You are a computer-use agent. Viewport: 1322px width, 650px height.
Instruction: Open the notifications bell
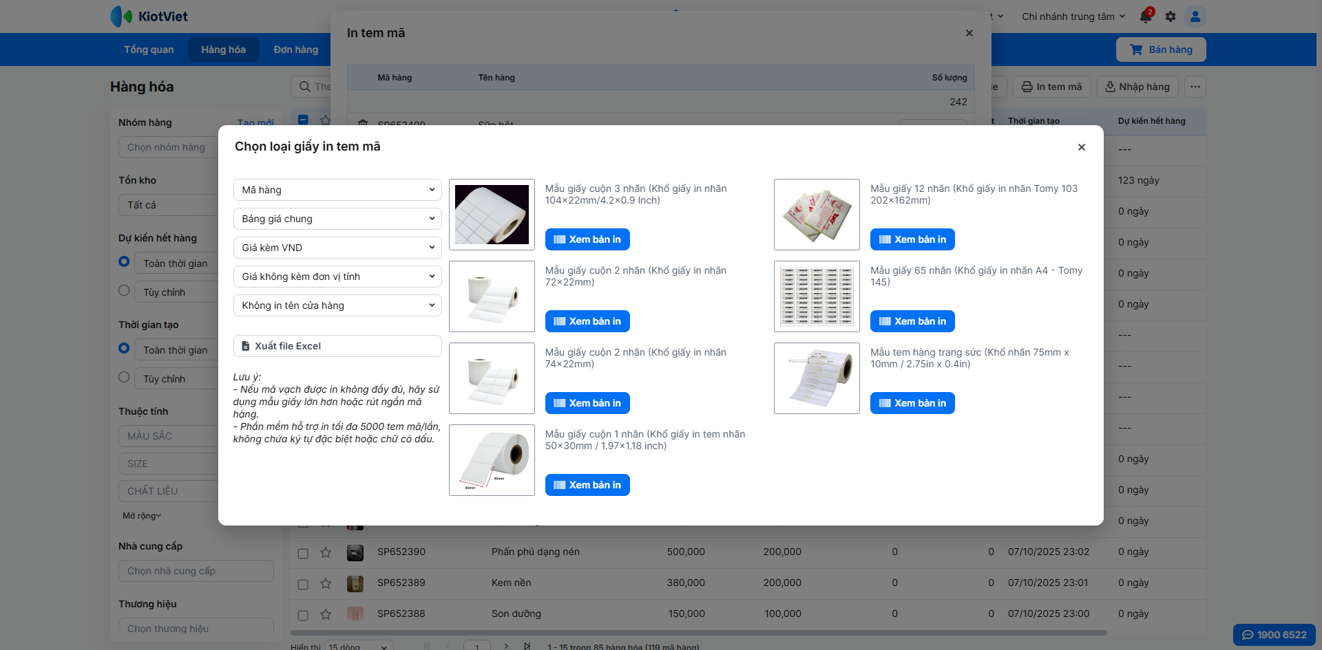click(1146, 16)
